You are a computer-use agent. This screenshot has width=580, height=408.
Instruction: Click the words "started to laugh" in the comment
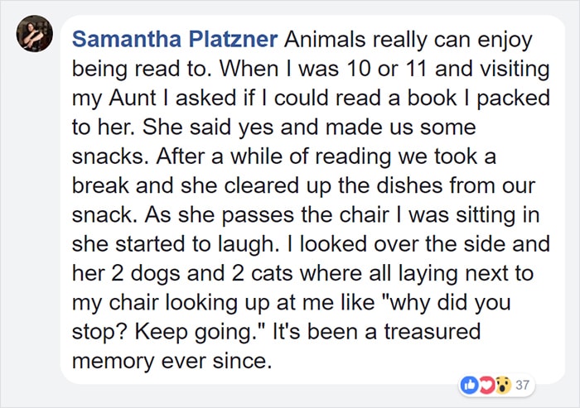[x=196, y=244]
